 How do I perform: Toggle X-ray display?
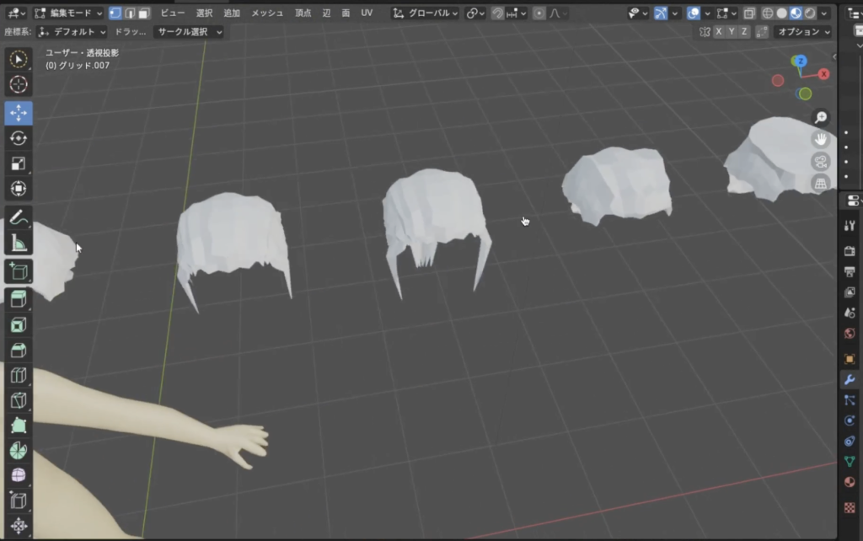pyautogui.click(x=749, y=13)
